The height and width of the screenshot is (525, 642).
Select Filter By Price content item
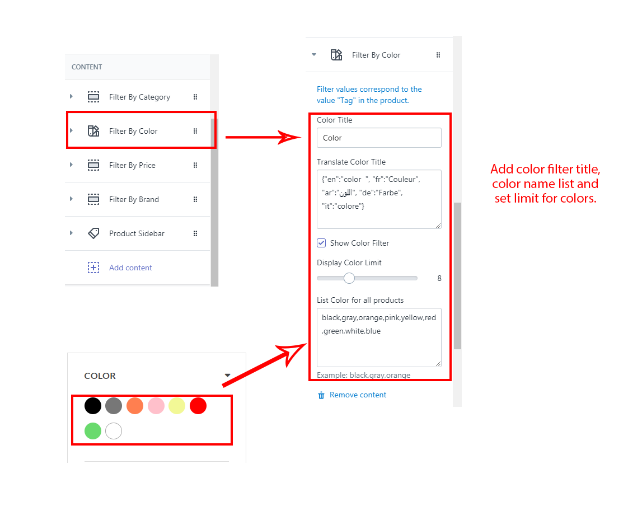coord(132,165)
